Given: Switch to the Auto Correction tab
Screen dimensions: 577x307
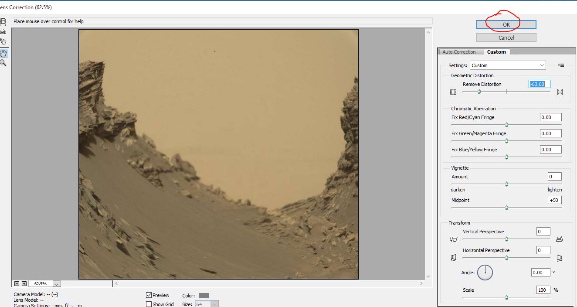Looking at the screenshot, I should (459, 52).
